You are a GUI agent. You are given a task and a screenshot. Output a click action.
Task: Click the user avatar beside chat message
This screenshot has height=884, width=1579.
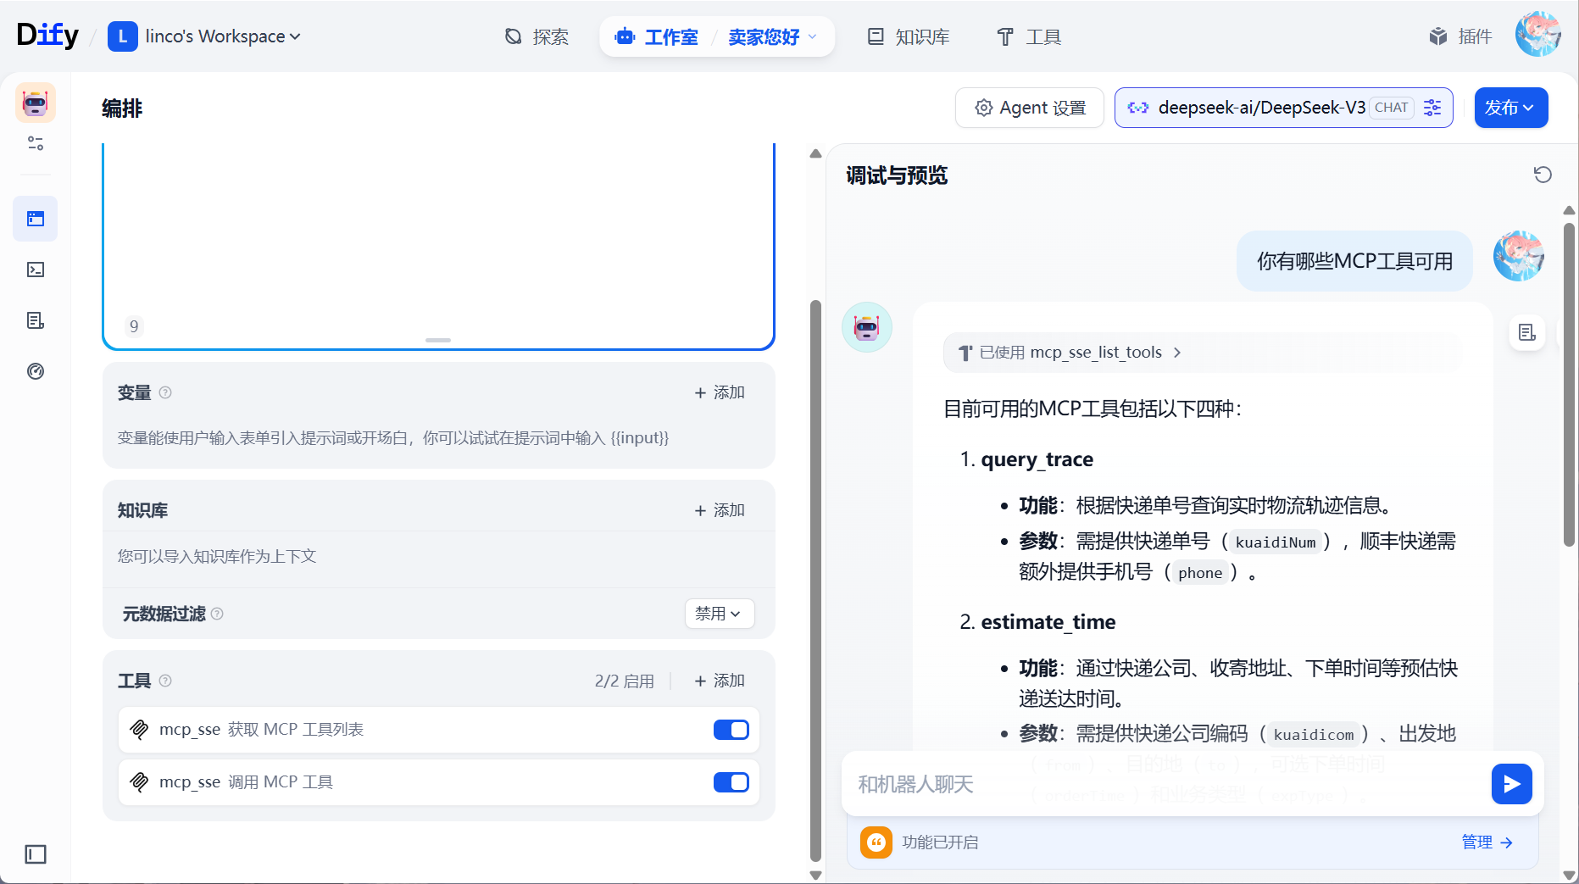1519,256
